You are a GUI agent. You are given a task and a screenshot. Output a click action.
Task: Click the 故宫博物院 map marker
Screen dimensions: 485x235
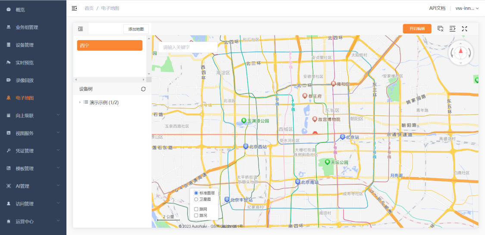(315, 119)
